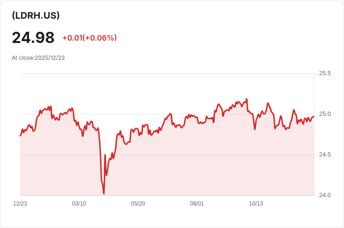The image size is (344, 228).
Task: Click the tick mark beside the 24.5 label
Action: (x=316, y=155)
